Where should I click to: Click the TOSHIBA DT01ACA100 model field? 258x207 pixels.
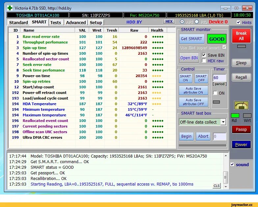pyautogui.click(x=38, y=15)
